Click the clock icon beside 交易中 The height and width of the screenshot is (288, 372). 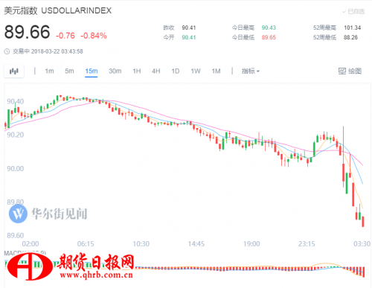point(7,51)
